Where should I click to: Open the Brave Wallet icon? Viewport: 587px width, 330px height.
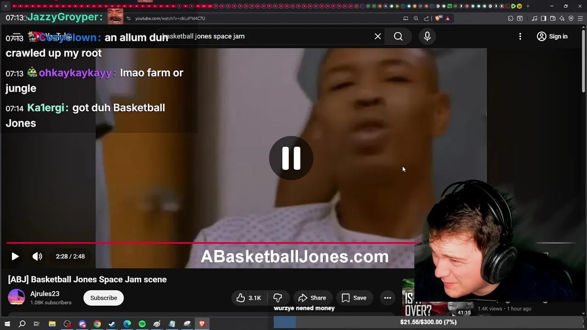coord(553,18)
